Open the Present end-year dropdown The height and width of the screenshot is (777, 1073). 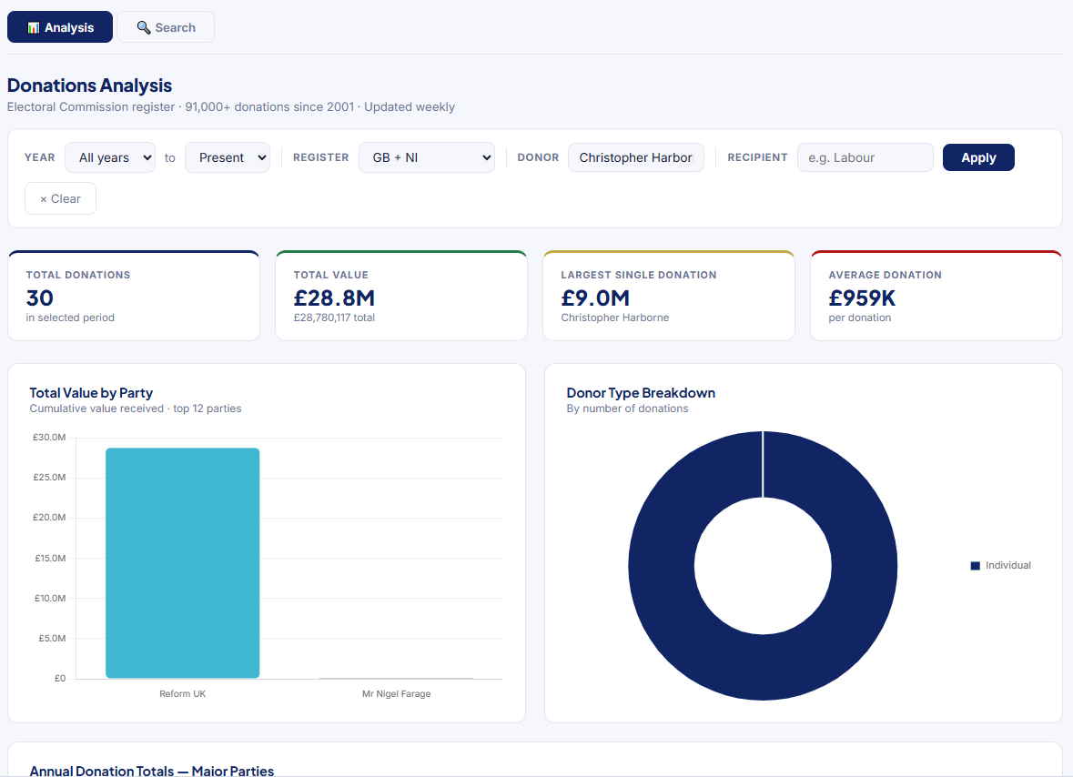[228, 157]
